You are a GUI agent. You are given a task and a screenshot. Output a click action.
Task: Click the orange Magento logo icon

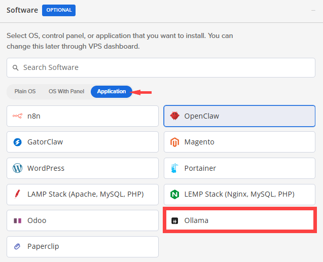pos(175,142)
